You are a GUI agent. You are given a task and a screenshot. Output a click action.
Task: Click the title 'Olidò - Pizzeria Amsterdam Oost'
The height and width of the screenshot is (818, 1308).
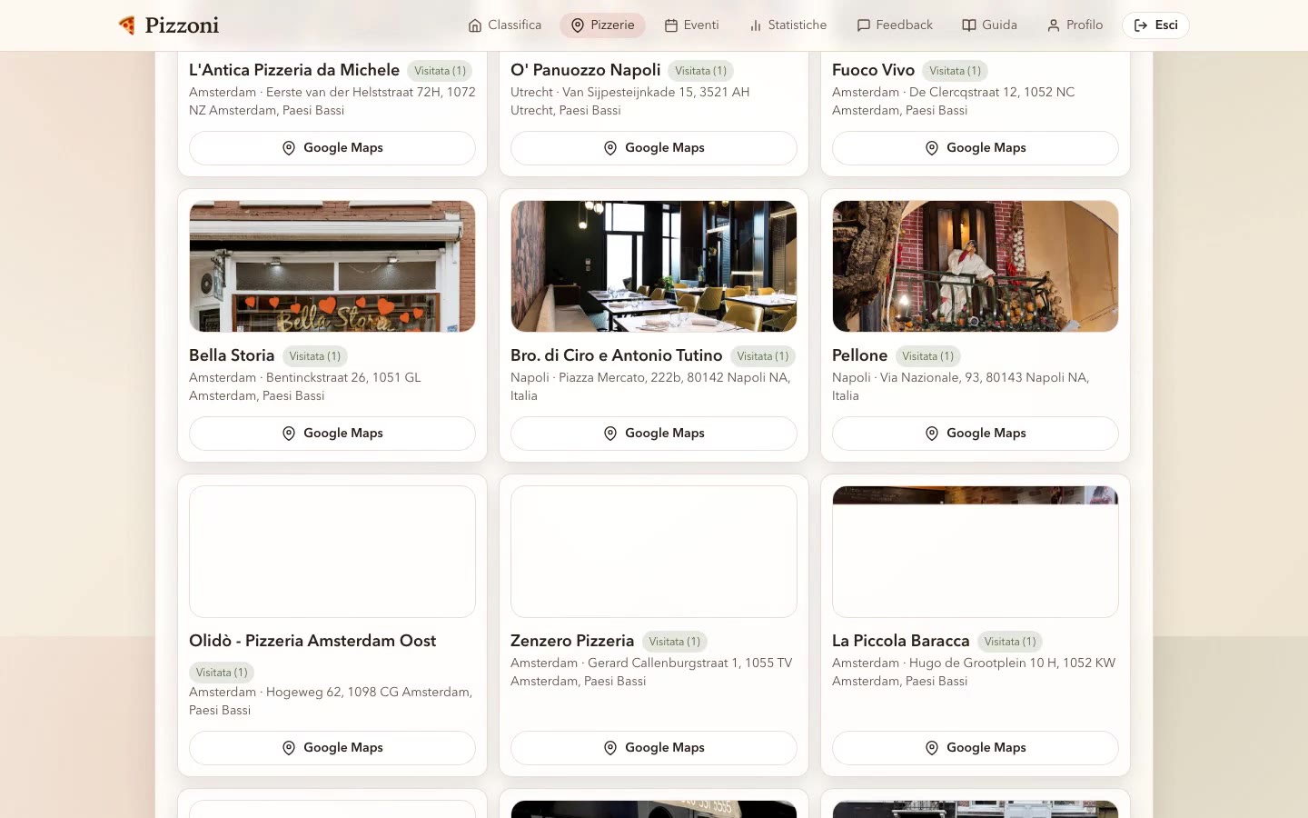click(312, 641)
